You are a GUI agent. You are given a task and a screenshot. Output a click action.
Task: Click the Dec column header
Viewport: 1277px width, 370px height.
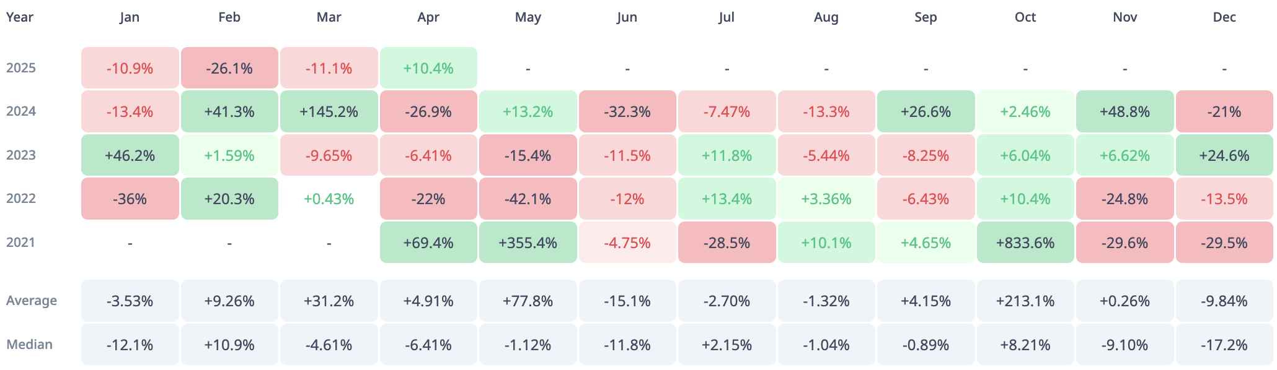[x=1224, y=17]
